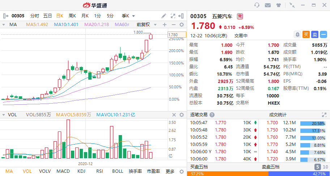Viewport: 330px width, 176px height.
Task: Click the 57.25% buy ratio bar
Action: [228, 174]
